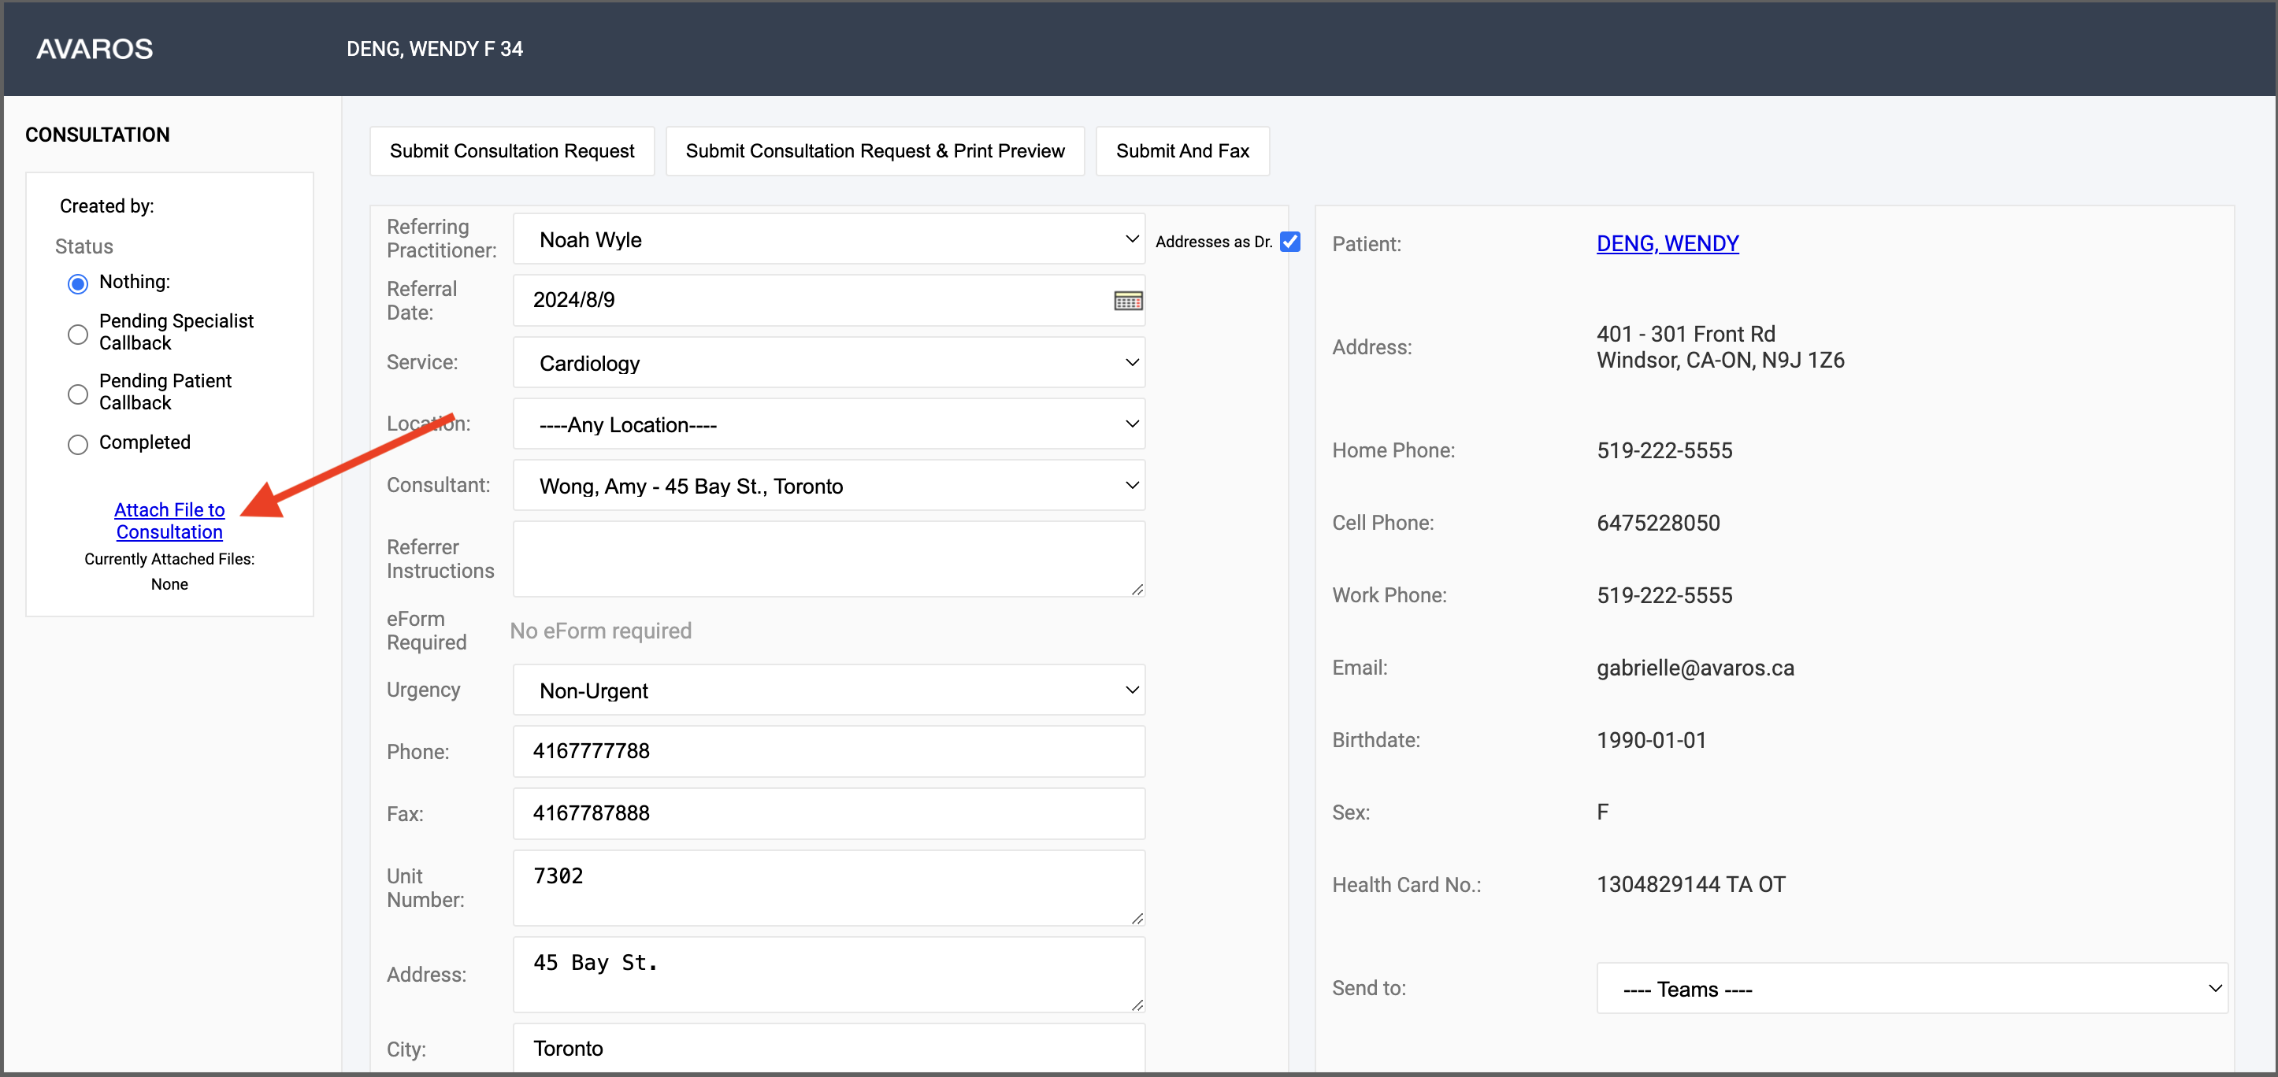Image resolution: width=2278 pixels, height=1077 pixels.
Task: Edit the Fax field 4167787888
Action: [x=829, y=812]
